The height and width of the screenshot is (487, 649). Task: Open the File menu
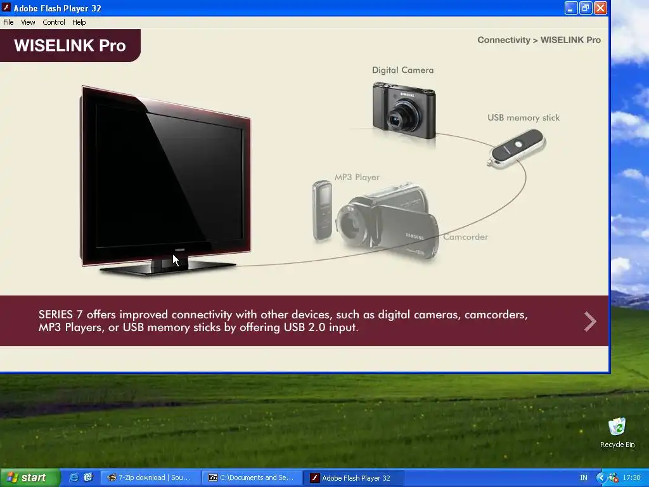[x=8, y=22]
